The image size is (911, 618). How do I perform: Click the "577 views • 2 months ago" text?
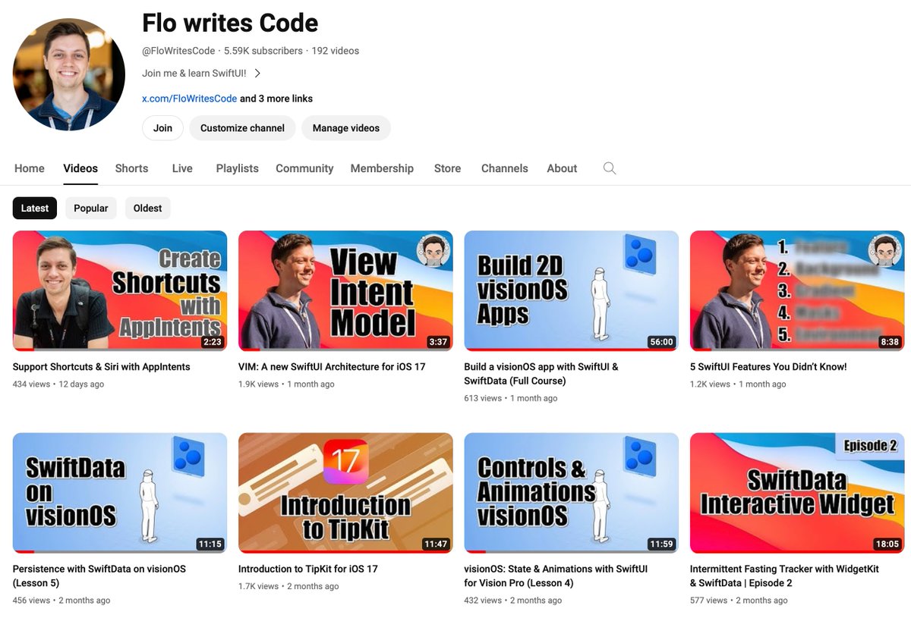pos(739,601)
